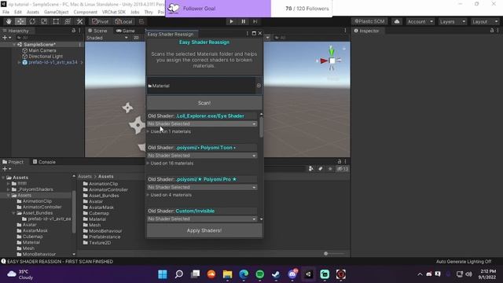Open Plastic SCM panel
This screenshot has height=283, width=503.
[x=369, y=21]
